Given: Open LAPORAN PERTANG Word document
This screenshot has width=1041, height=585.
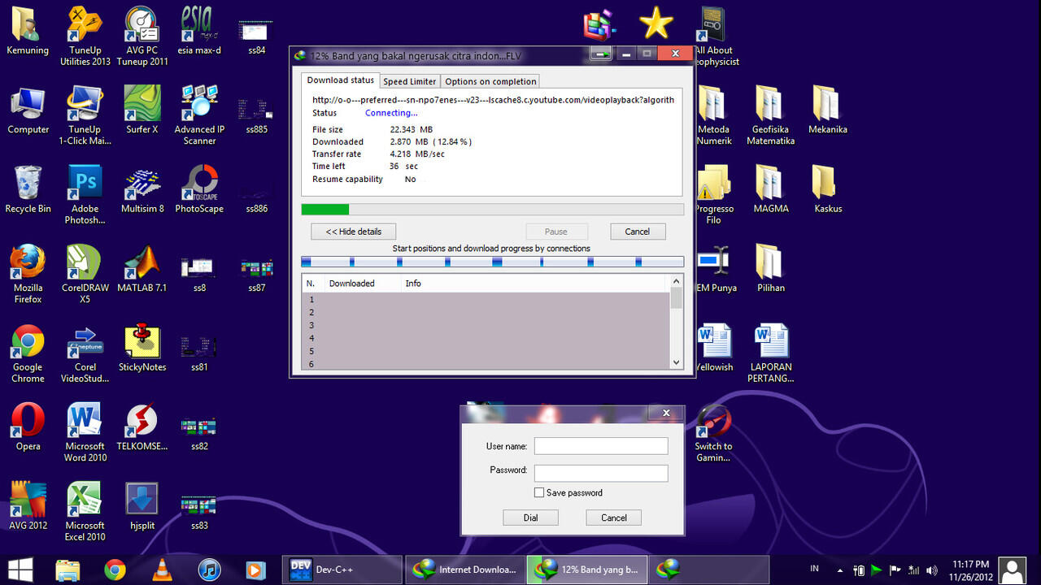Looking at the screenshot, I should (770, 354).
